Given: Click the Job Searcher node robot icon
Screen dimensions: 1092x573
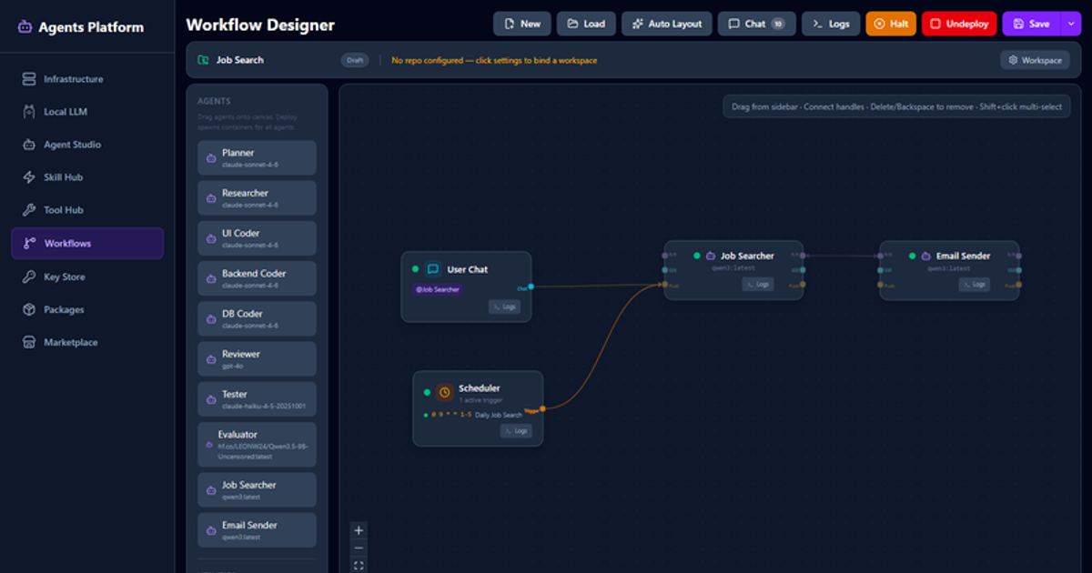Looking at the screenshot, I should 711,256.
